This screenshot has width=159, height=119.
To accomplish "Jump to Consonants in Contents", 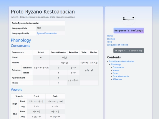I will 118,67.
